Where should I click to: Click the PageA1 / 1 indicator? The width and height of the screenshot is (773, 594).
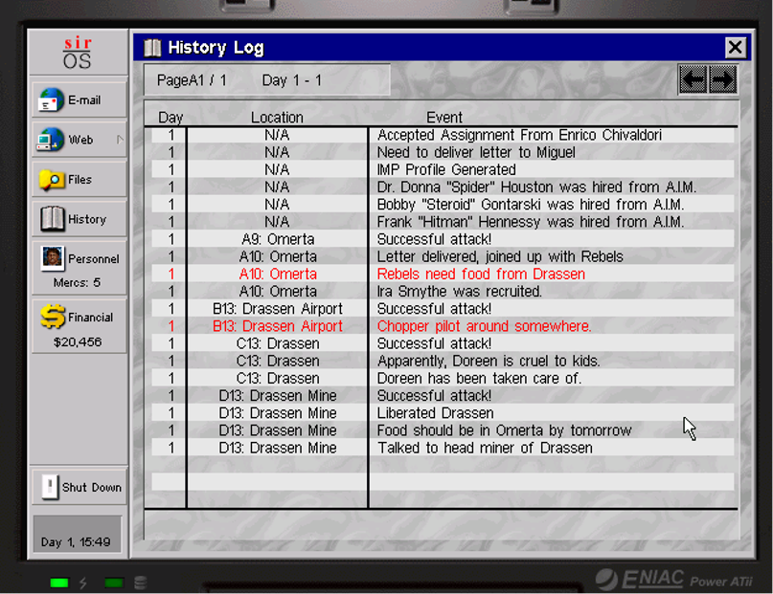point(192,80)
